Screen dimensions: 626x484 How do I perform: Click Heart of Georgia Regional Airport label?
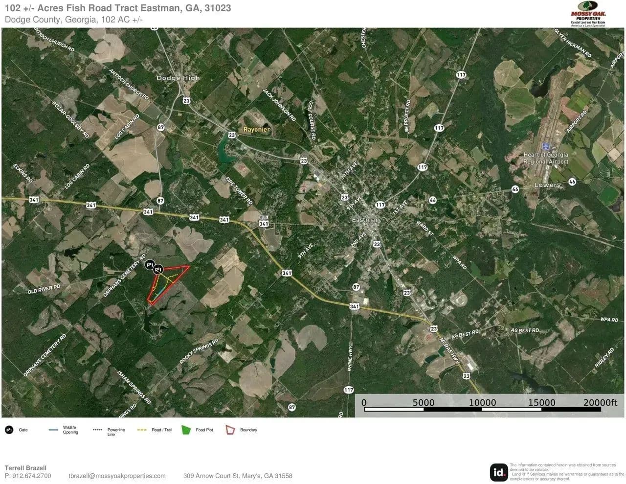pyautogui.click(x=546, y=158)
